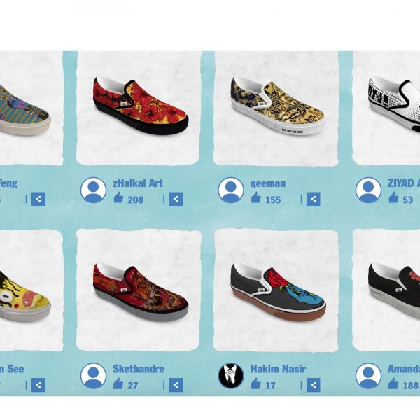Image resolution: width=420 pixels, height=420 pixels.
Task: View the red tiger slip-on shoe
Action: [141, 291]
